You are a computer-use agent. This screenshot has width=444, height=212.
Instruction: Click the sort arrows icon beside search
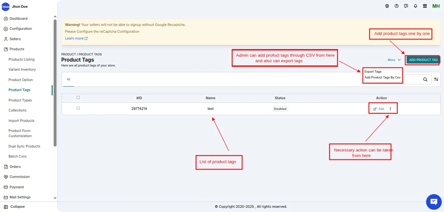[x=436, y=79]
